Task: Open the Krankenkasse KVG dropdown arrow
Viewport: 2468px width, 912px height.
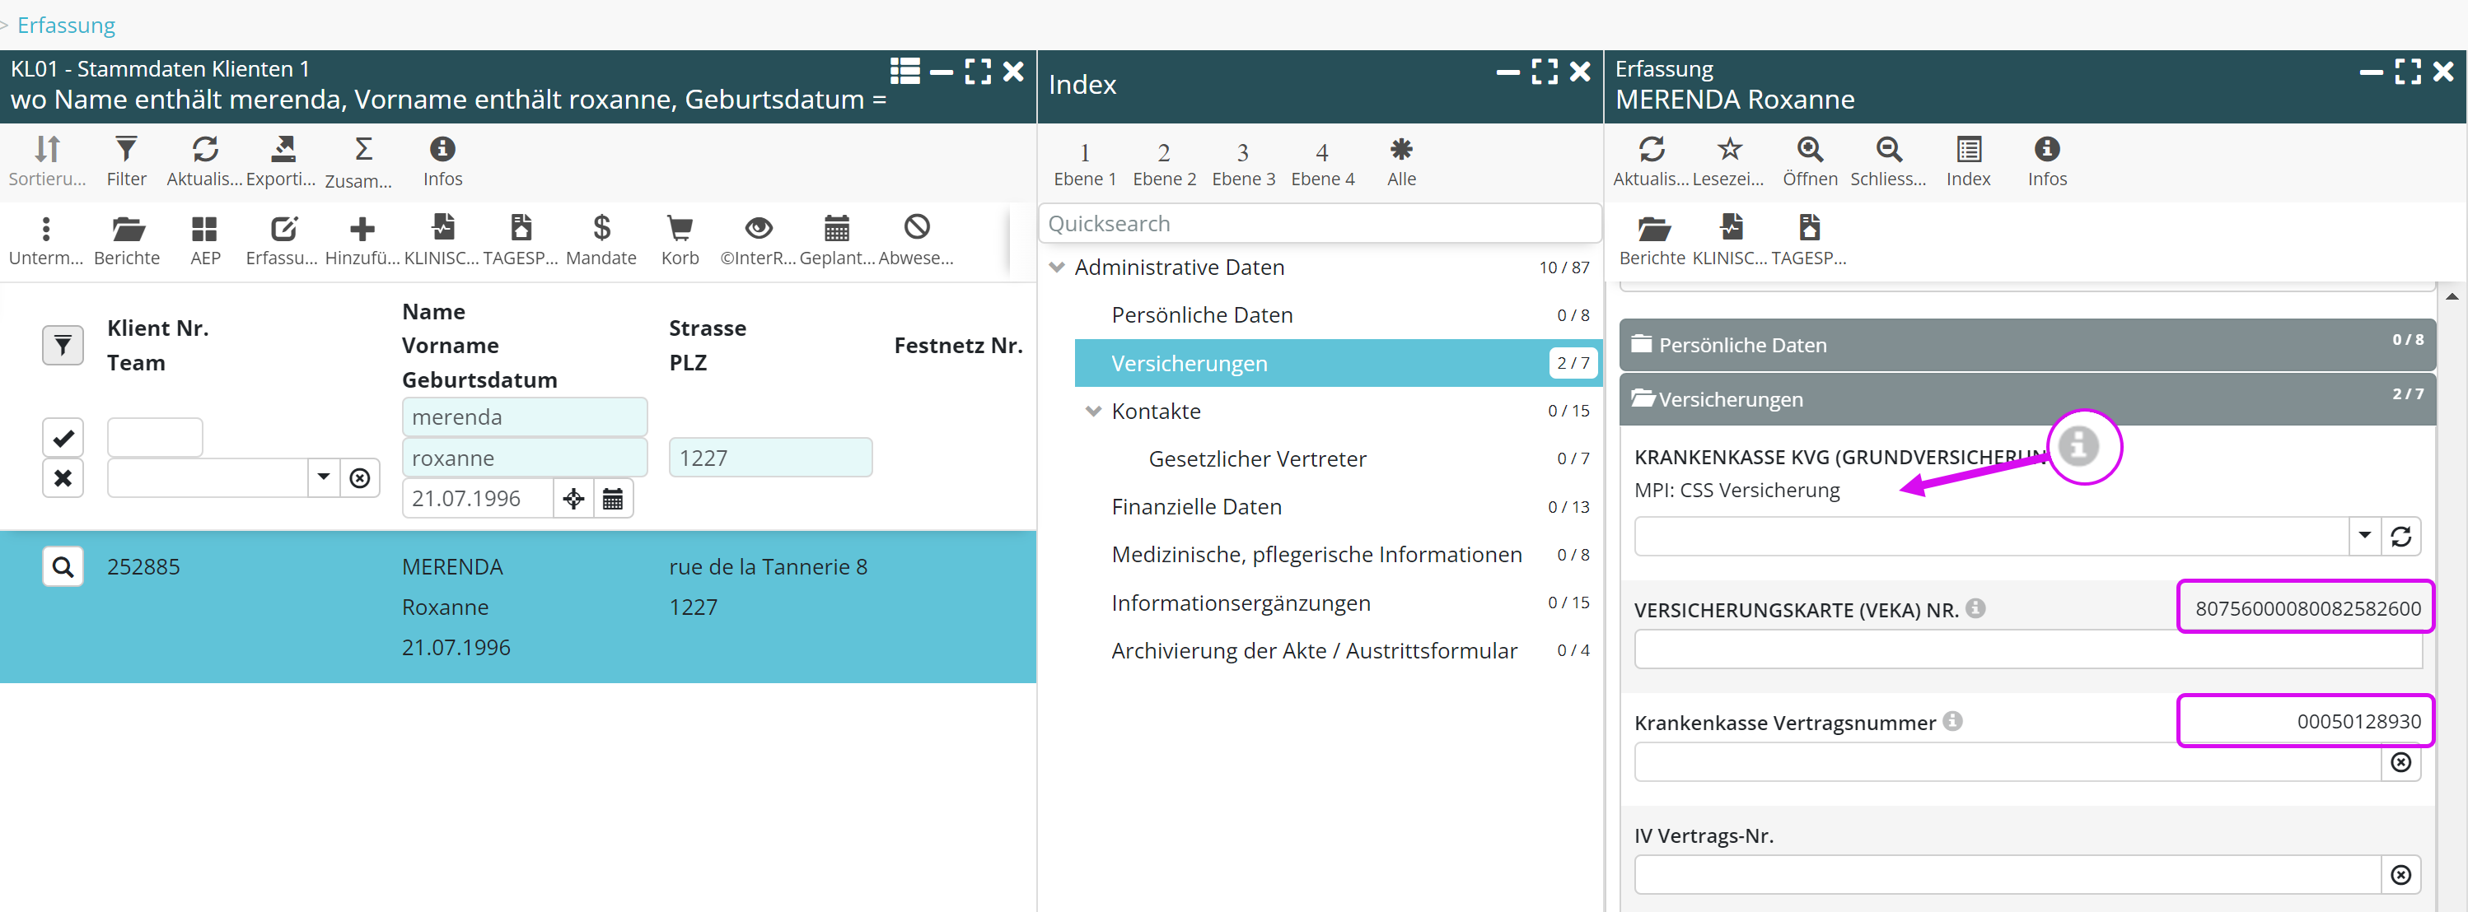Action: [2363, 535]
